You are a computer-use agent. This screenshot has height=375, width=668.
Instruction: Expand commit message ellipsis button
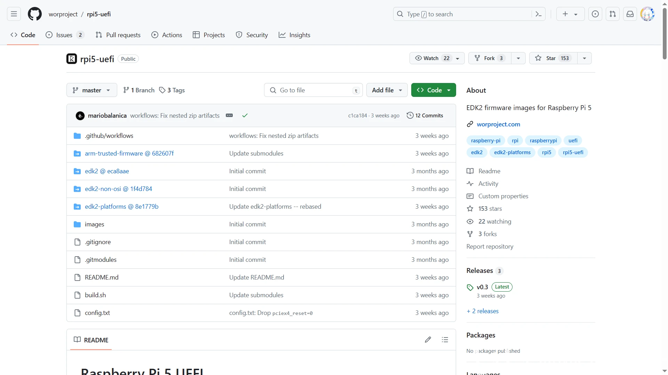pos(229,116)
